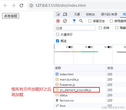The width and height of the screenshot is (126, 110).
Task: Switch to the 元素 tab
Action: tap(77, 14)
